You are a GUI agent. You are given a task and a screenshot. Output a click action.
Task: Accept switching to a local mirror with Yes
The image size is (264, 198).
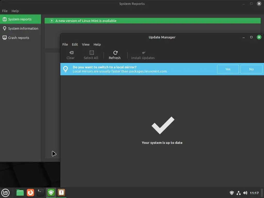pos(228,69)
